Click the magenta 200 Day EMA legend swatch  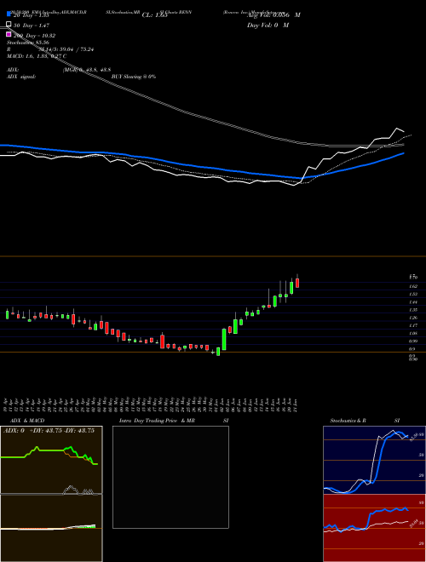click(x=9, y=34)
